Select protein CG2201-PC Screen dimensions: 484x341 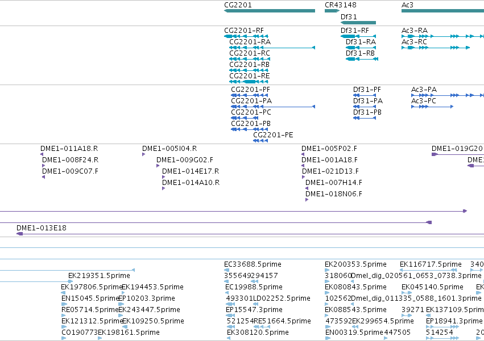(x=244, y=118)
